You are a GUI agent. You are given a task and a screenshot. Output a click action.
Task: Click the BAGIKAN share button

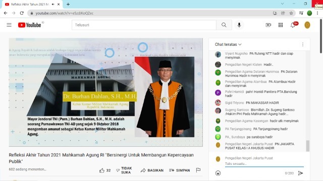(152, 170)
